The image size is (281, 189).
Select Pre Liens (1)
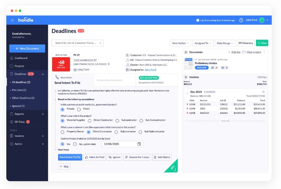point(19,90)
